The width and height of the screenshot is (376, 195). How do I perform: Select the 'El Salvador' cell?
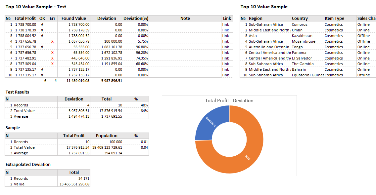(307, 58)
